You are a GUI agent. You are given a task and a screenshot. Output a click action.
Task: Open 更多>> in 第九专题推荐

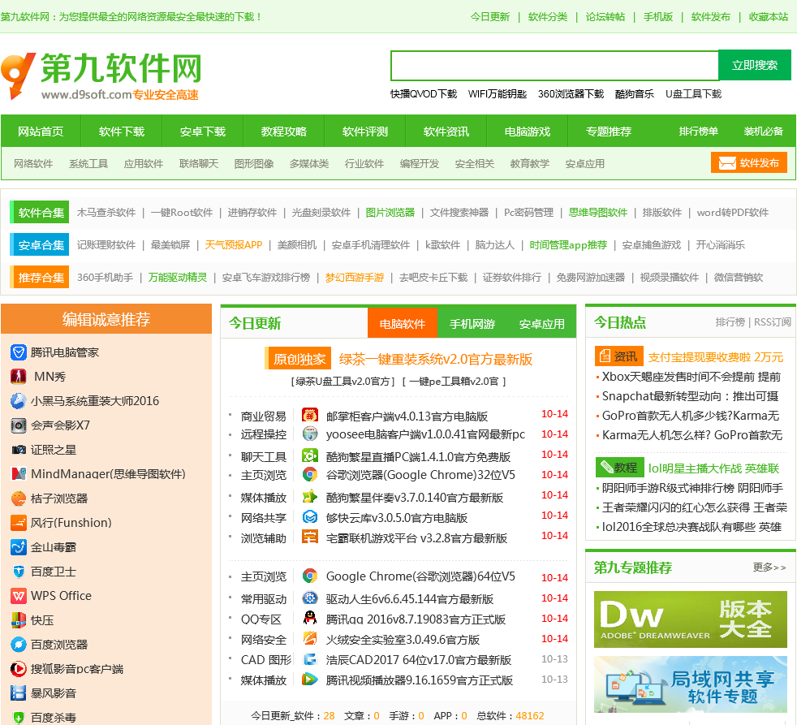769,567
